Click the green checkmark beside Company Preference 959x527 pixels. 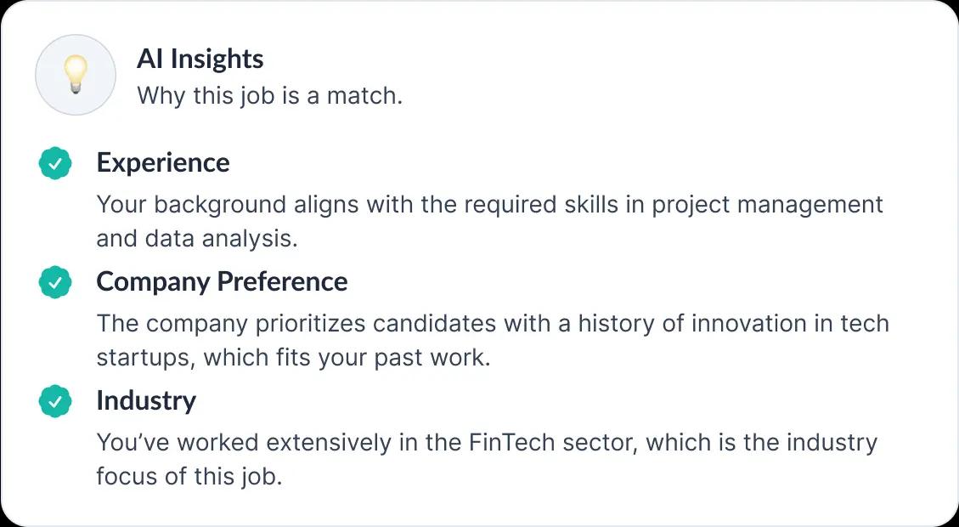click(x=54, y=282)
